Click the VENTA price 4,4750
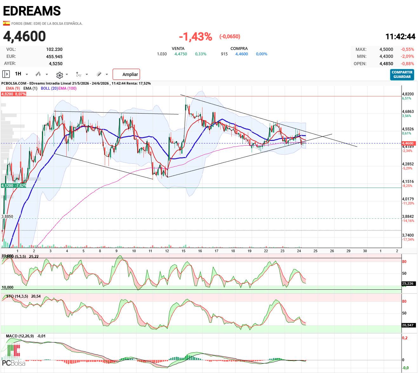 (181, 54)
